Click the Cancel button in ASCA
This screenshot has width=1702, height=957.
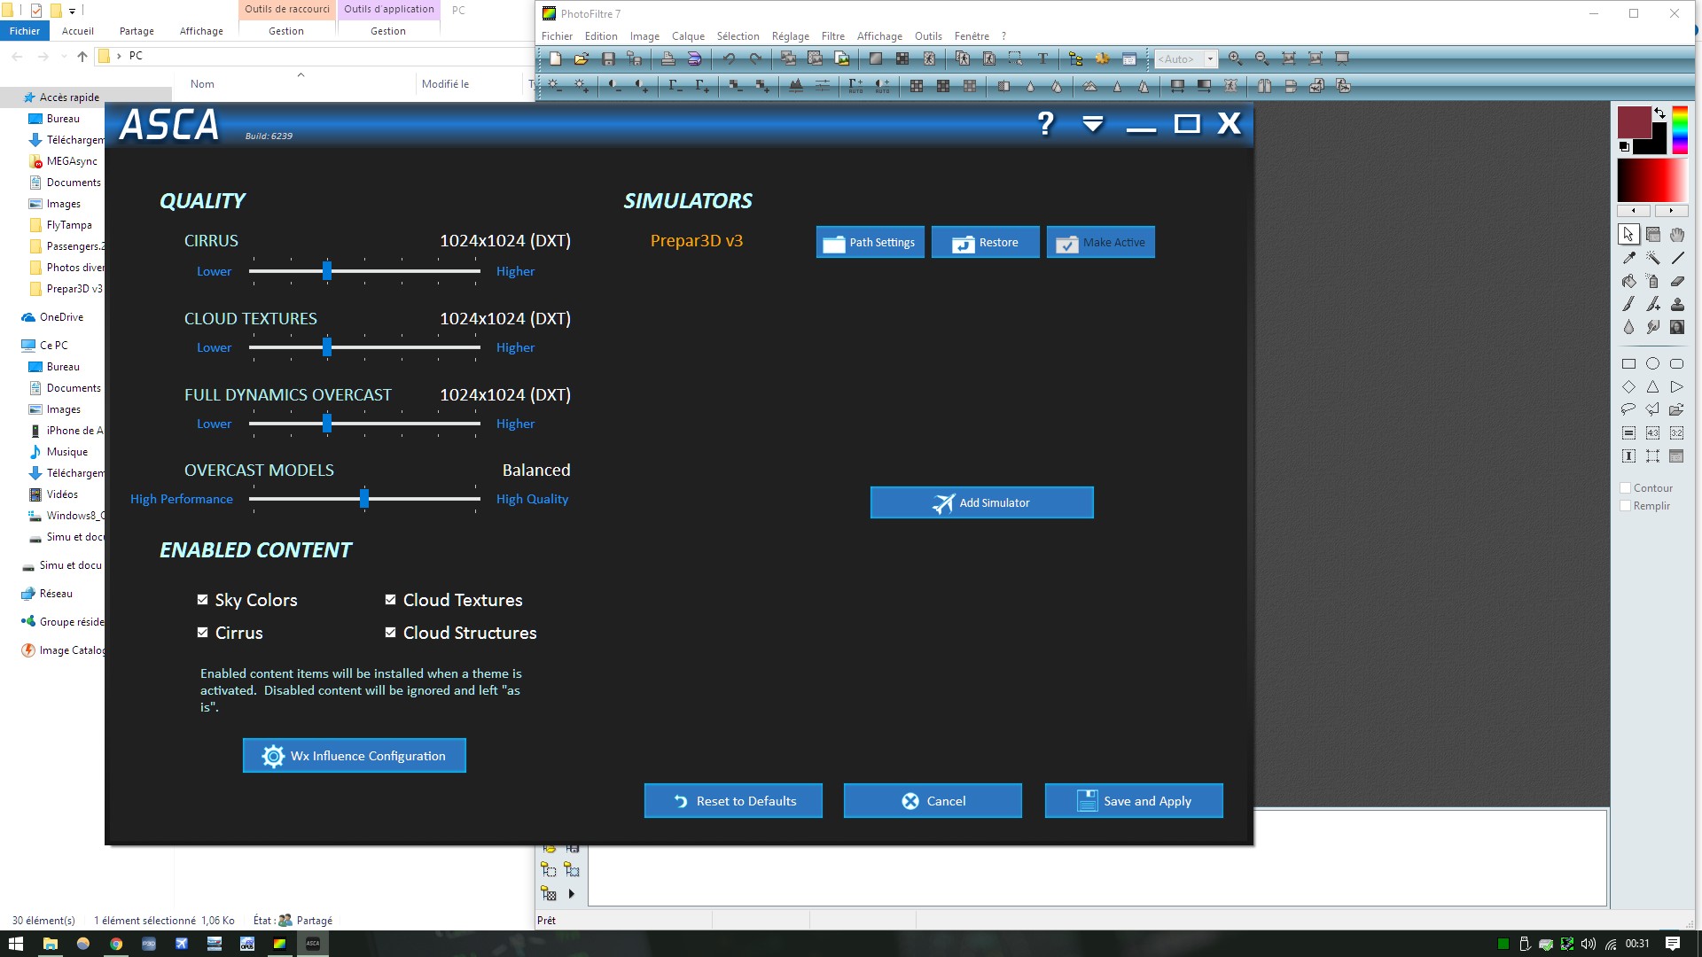click(x=933, y=800)
